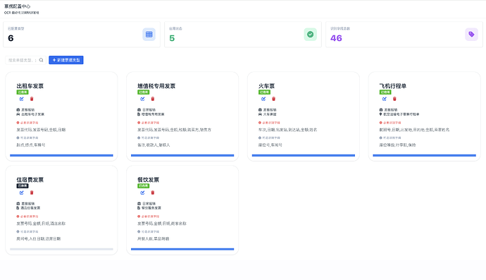Click the dark status badge on 住宿费发票

point(23,186)
